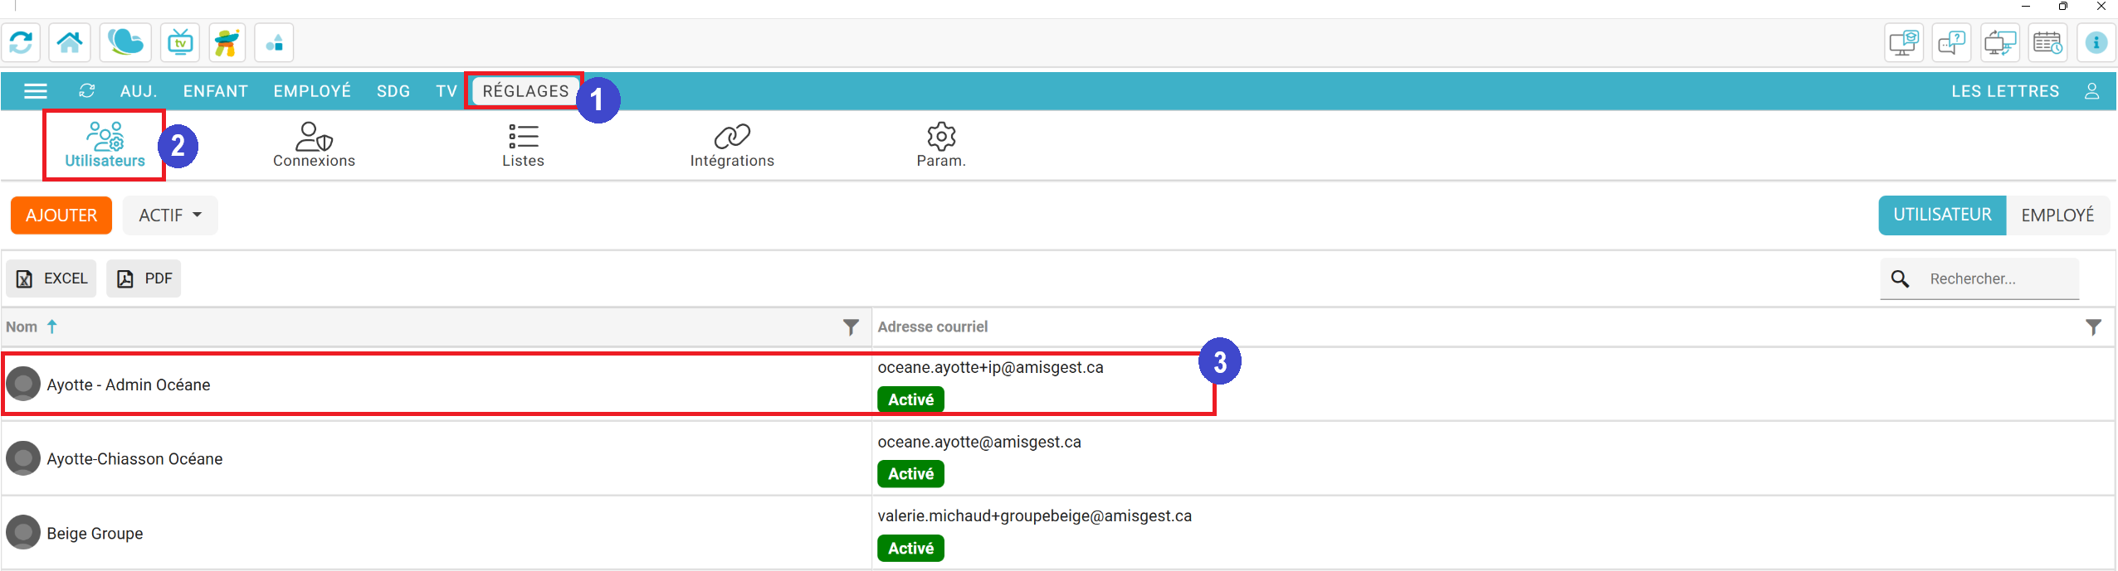
Task: Open the help chat question icon
Action: (1952, 42)
